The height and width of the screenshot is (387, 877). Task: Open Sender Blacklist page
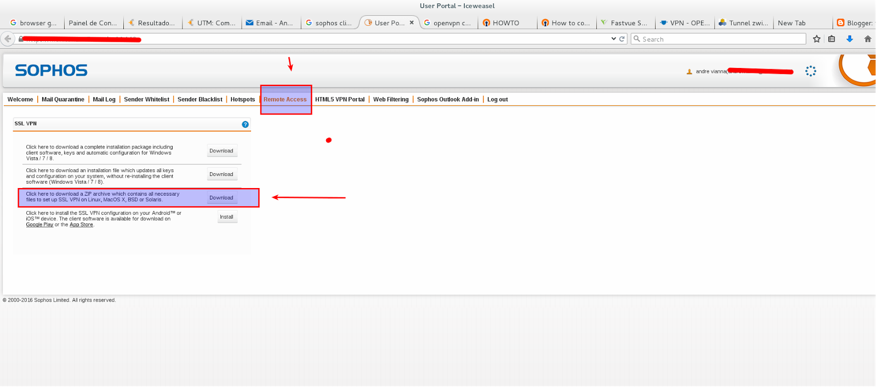(200, 99)
